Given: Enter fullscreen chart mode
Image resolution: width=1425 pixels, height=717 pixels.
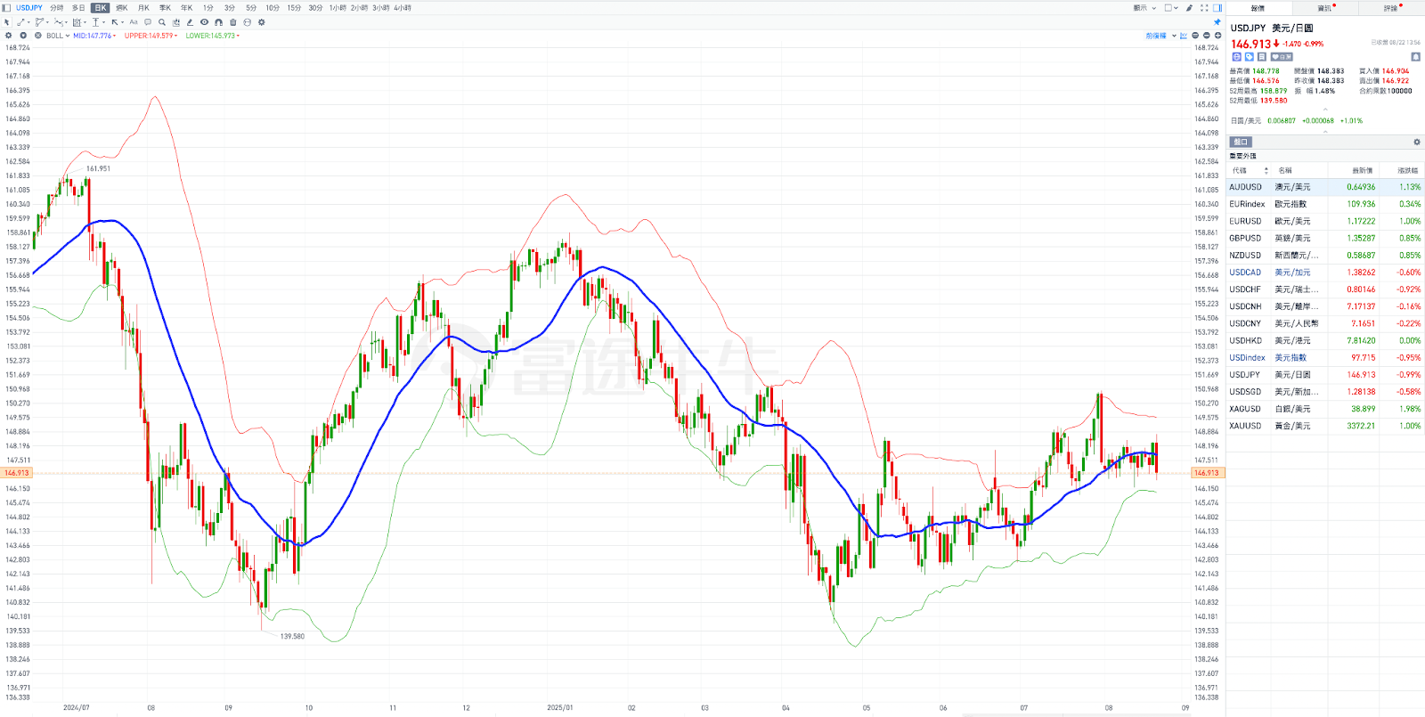Looking at the screenshot, I should pyautogui.click(x=1204, y=8).
